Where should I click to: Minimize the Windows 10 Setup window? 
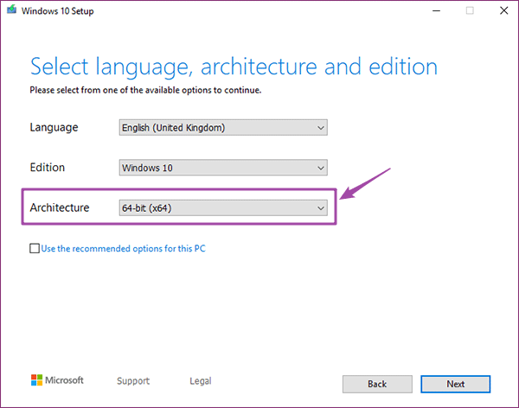pos(436,11)
